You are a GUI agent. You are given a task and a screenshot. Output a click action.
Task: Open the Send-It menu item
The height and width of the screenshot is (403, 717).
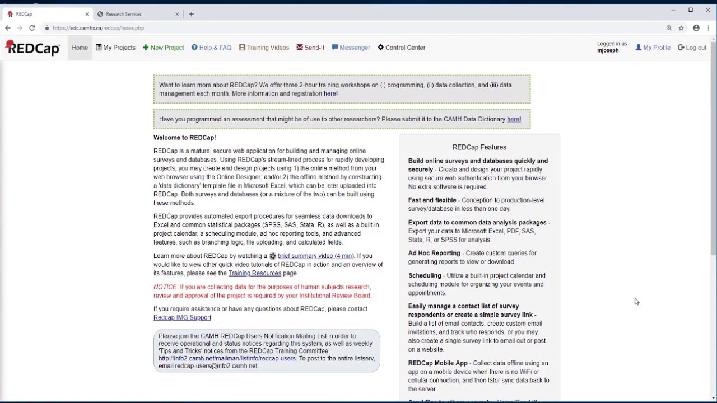coord(310,48)
